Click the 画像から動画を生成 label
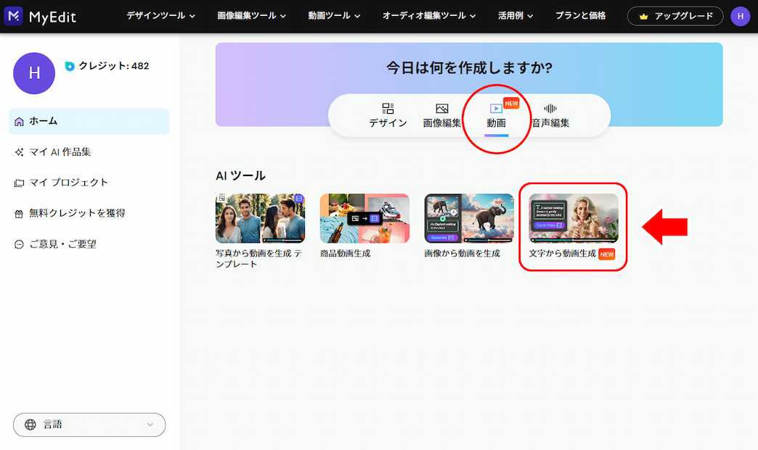This screenshot has height=450, width=758. [x=462, y=254]
